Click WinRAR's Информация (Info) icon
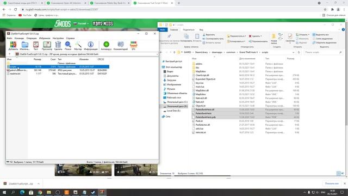The image size is (348, 196). (x=91, y=45)
